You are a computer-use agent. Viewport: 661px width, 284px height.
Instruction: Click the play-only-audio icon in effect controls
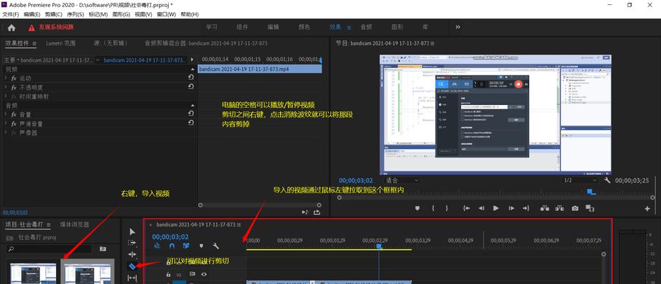point(305,213)
